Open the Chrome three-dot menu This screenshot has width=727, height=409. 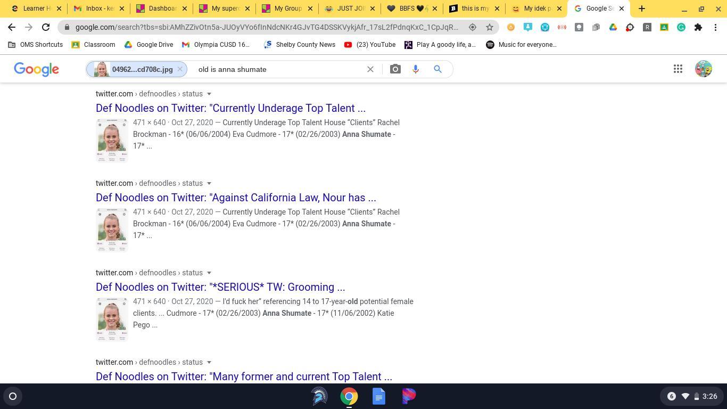pos(716,27)
